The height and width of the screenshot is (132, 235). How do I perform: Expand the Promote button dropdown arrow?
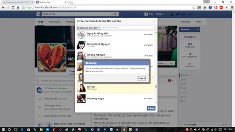(x=198, y=29)
